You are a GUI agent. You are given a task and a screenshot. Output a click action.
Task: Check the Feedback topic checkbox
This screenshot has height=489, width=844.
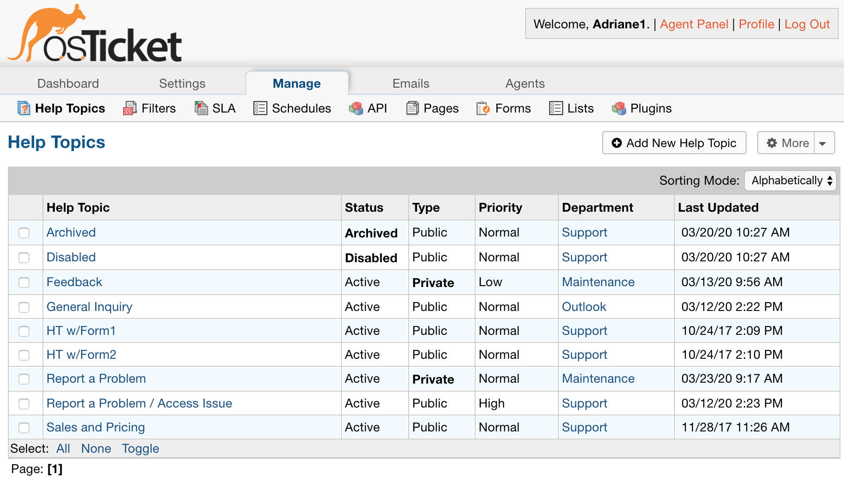tap(24, 282)
